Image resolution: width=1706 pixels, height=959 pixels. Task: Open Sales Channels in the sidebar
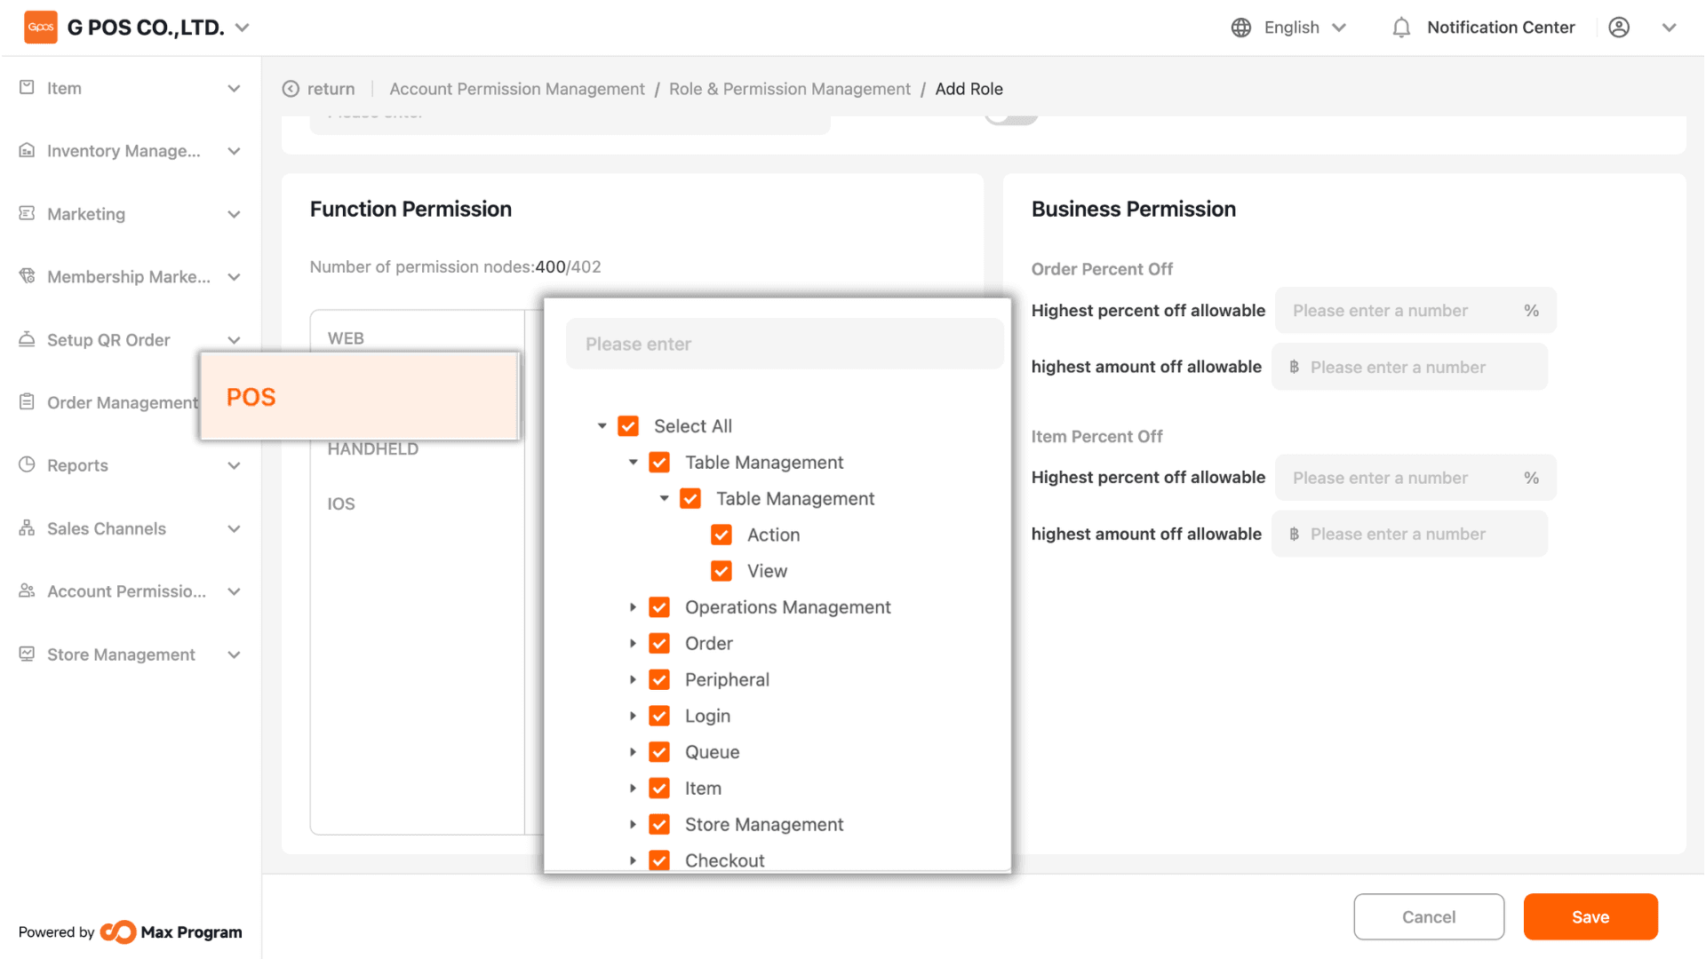click(x=131, y=528)
